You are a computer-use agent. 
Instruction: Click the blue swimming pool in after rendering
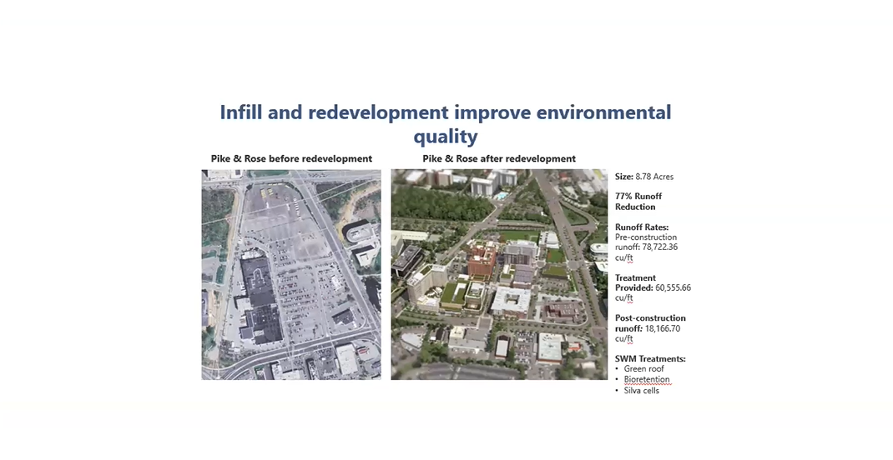501,195
